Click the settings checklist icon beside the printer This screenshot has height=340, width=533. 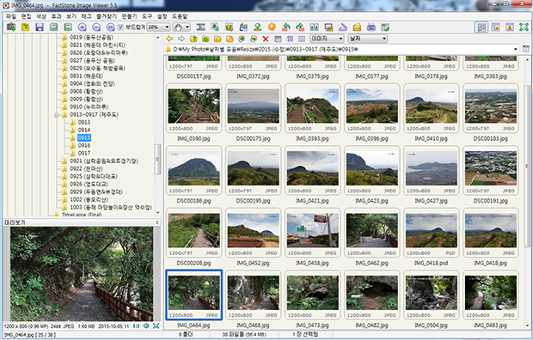[385, 27]
